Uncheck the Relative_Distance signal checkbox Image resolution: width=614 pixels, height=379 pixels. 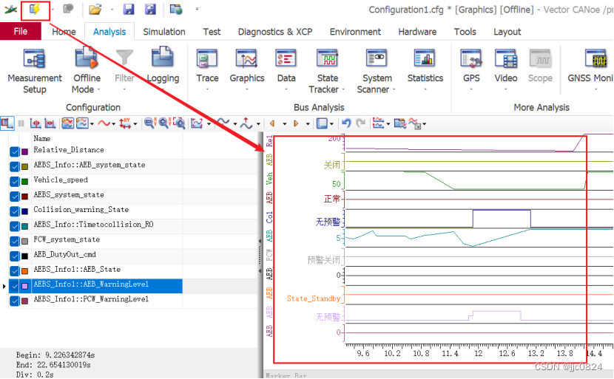[x=15, y=151]
